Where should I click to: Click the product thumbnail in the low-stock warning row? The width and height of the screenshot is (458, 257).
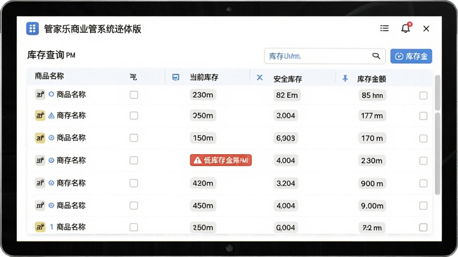click(x=40, y=160)
